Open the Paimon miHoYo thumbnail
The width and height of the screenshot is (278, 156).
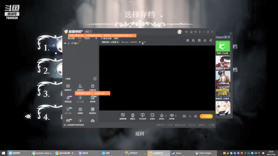click(x=223, y=109)
